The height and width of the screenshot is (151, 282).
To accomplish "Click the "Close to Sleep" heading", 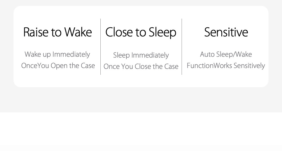I will (141, 32).
